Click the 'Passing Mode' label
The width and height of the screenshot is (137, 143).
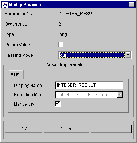click(x=19, y=55)
